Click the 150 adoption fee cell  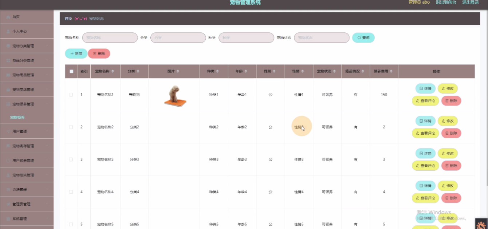coord(384,95)
